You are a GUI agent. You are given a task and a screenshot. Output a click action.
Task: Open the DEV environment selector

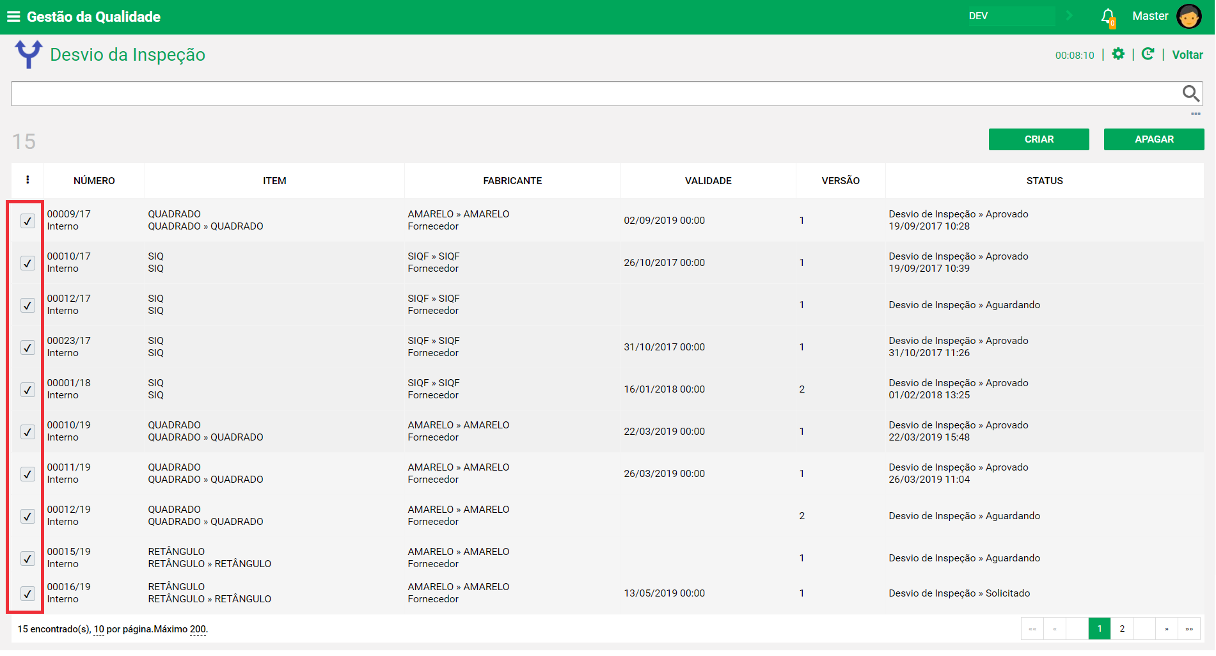pyautogui.click(x=1011, y=16)
